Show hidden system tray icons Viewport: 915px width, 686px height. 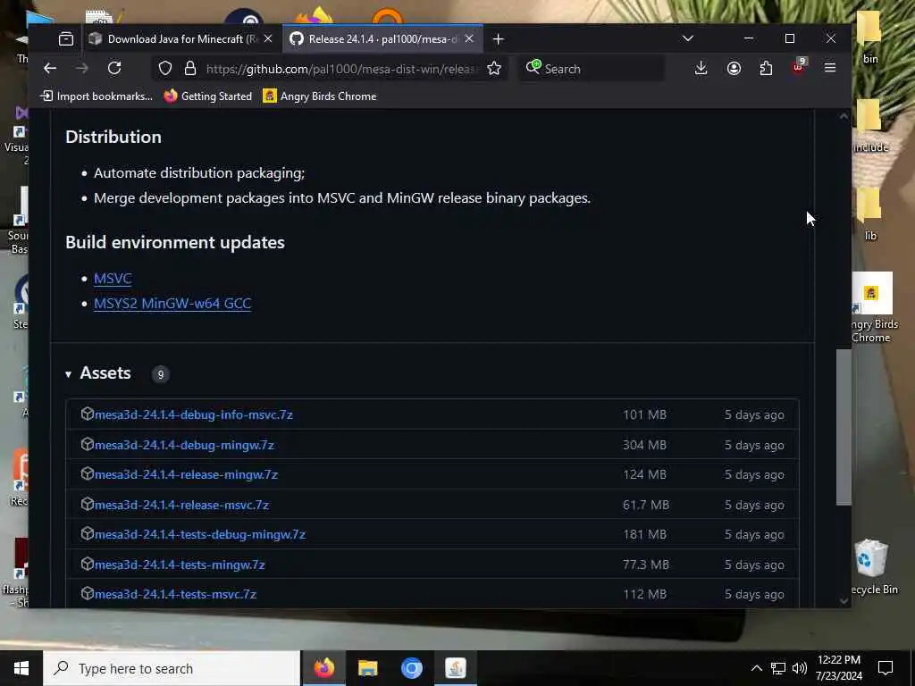click(x=756, y=668)
